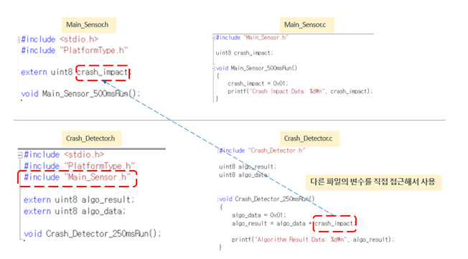
Task: Click 'void Crash_Detector_250msRun();' prototype in Crash_Detector.h
Action: click(x=93, y=234)
